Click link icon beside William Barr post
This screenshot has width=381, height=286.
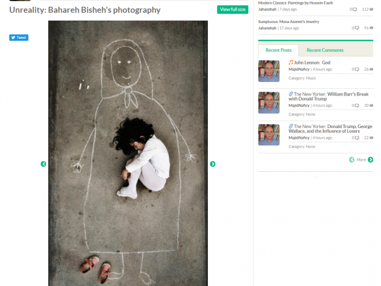(x=291, y=94)
